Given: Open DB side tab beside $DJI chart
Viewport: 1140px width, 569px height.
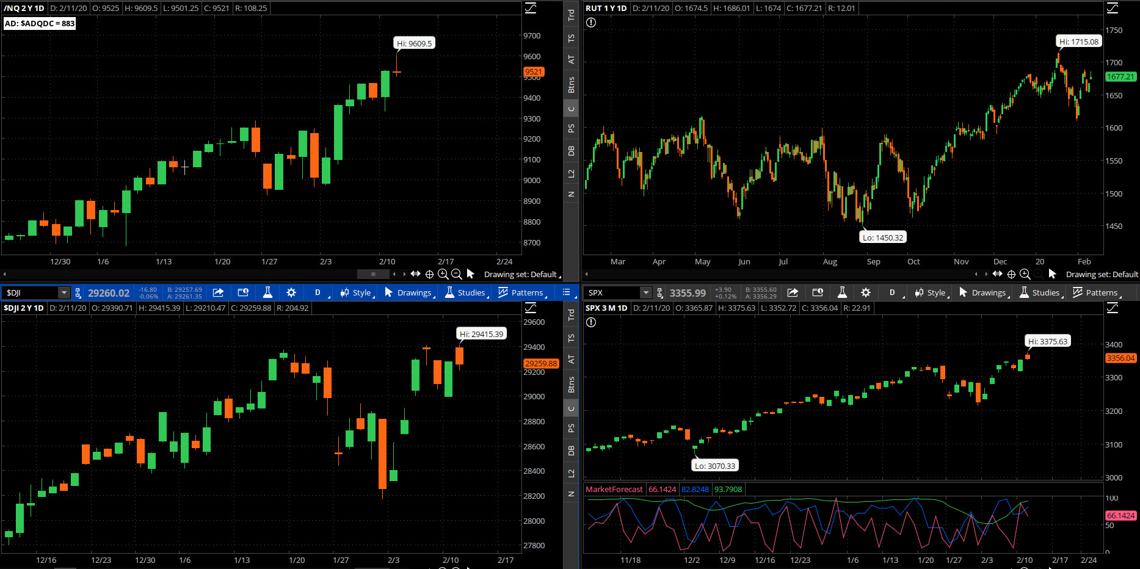Looking at the screenshot, I should pyautogui.click(x=571, y=451).
